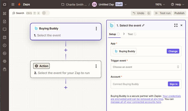
Task: Click the Test run button
Action: [163, 13]
